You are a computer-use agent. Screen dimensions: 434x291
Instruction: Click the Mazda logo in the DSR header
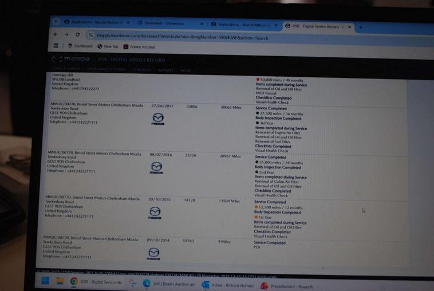click(x=70, y=59)
